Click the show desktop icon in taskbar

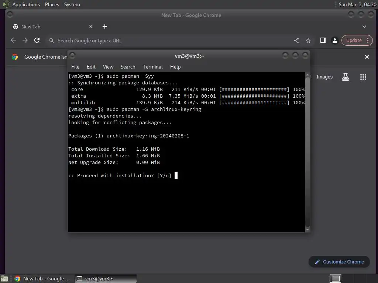(4, 279)
